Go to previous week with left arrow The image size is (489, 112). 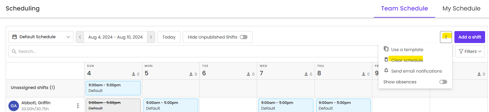80,37
